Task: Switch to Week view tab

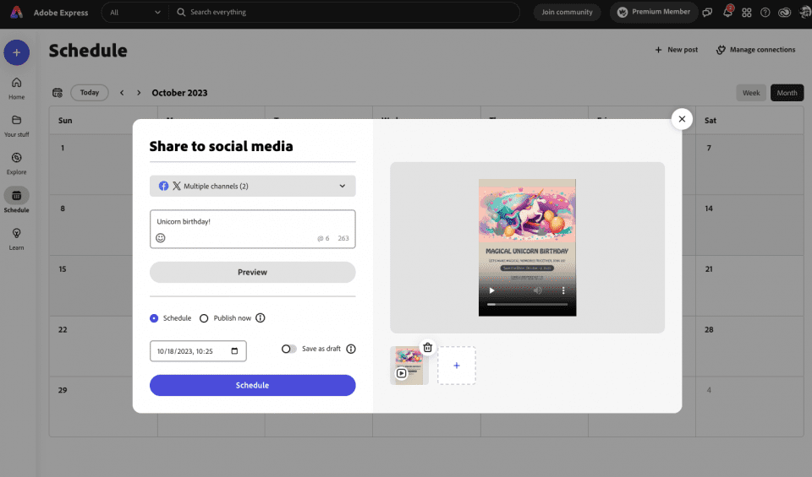Action: 750,93
